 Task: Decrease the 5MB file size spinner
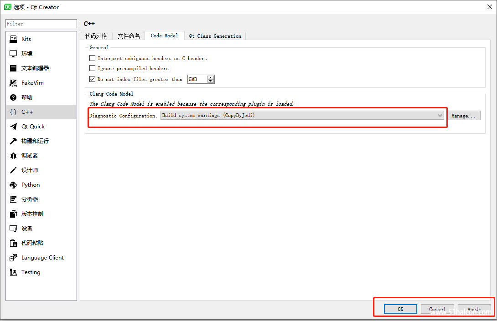(x=211, y=81)
